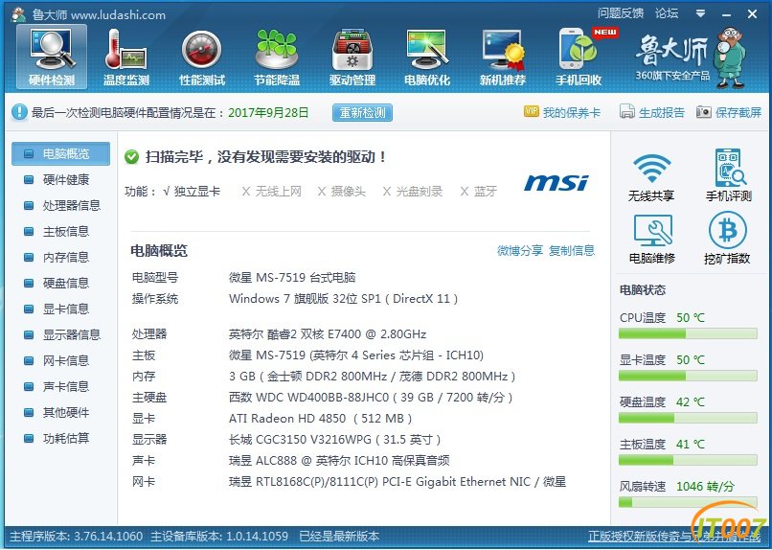The height and width of the screenshot is (550, 772).
Task: Open 手机评测 phone benchmark
Action: [729, 175]
